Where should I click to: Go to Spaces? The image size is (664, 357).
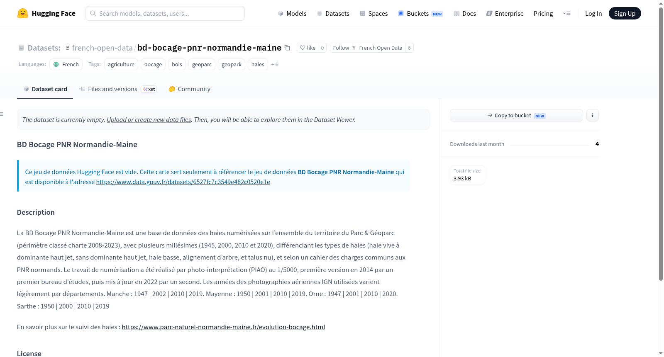[x=373, y=13]
